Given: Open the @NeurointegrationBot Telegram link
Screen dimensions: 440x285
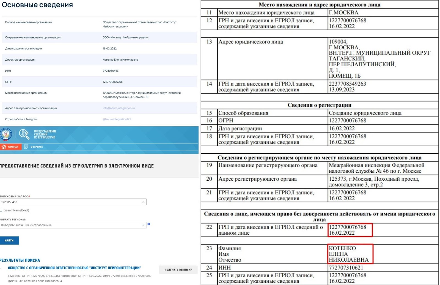Looking at the screenshot, I should tap(117, 119).
